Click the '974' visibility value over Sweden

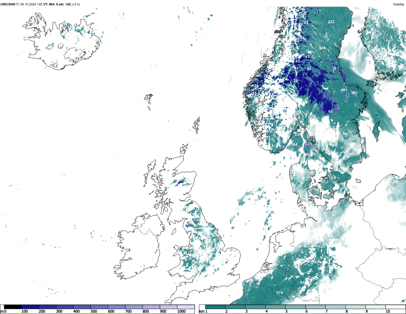click(322, 48)
